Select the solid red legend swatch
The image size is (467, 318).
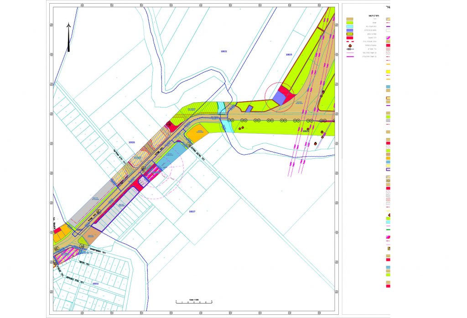coord(350,37)
